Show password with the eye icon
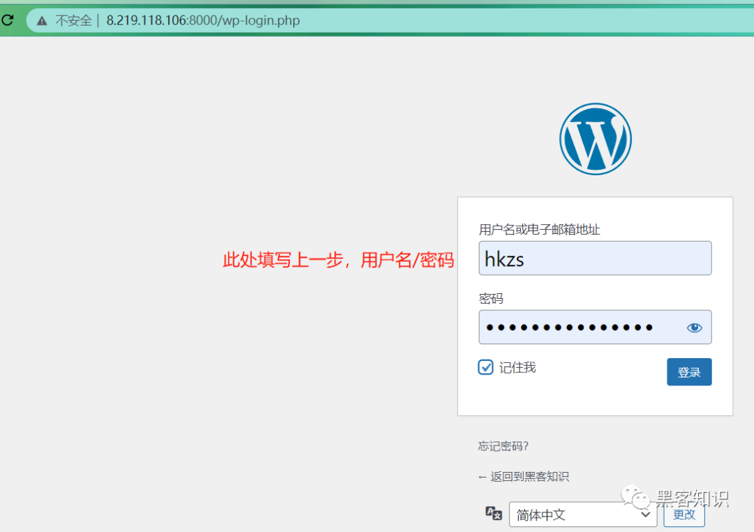754x532 pixels. 694,327
